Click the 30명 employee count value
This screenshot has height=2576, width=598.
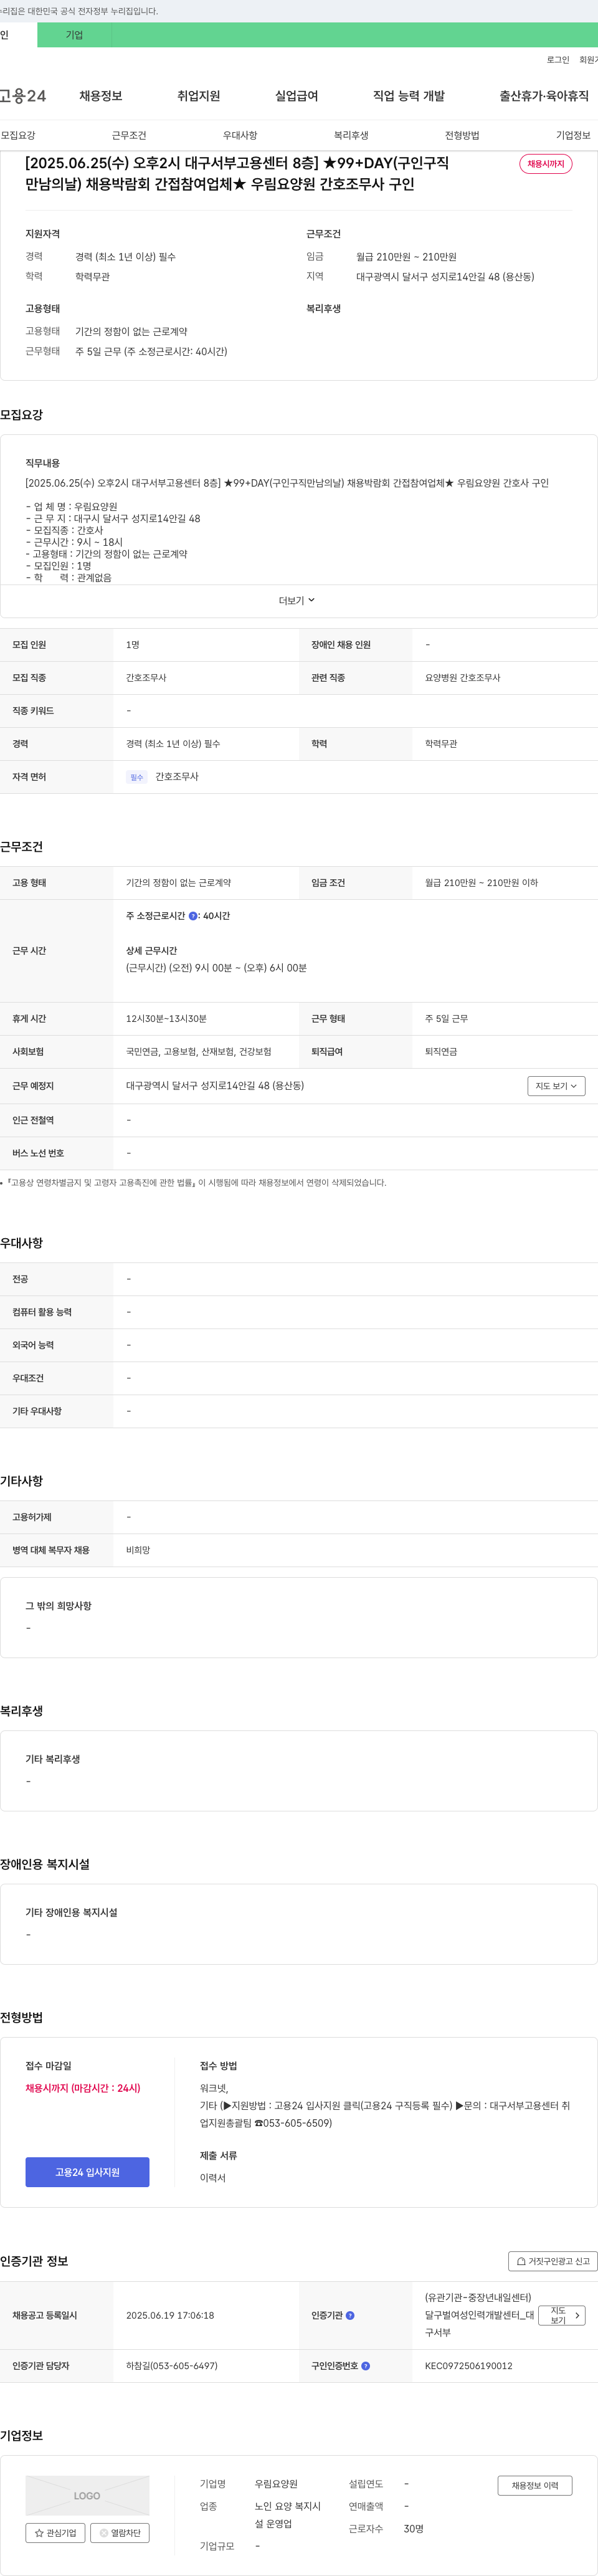pos(414,2529)
